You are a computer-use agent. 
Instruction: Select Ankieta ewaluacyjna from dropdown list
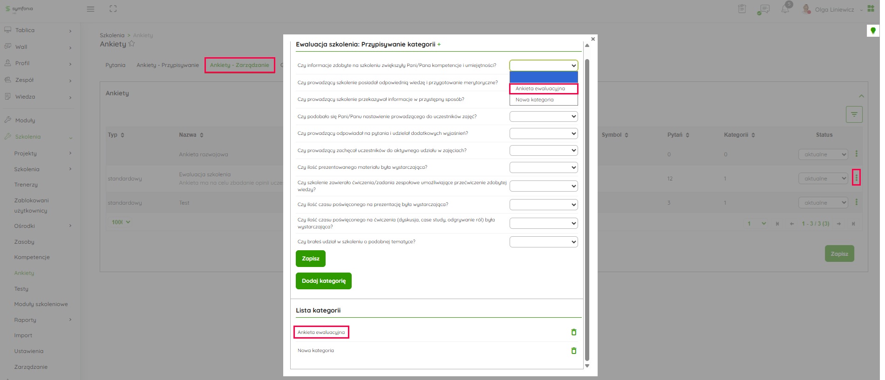point(543,88)
